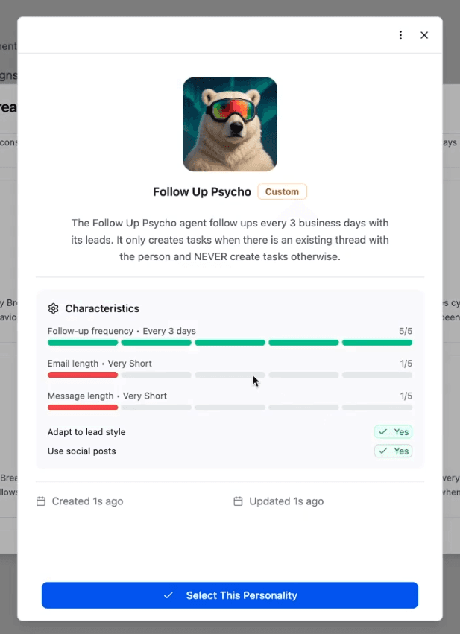Click the polar bear avatar image
Screen dimensions: 460x634
(x=230, y=124)
